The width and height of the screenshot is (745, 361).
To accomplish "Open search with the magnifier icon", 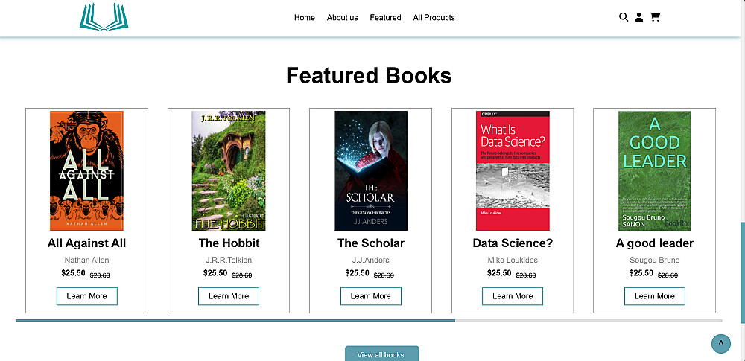I will (x=624, y=17).
